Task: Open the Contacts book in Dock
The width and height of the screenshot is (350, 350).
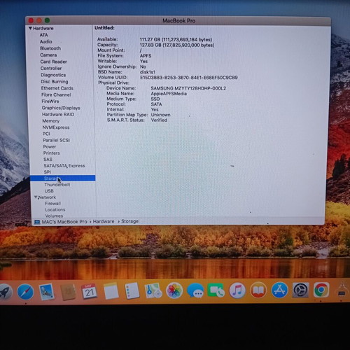Action: pyautogui.click(x=68, y=292)
